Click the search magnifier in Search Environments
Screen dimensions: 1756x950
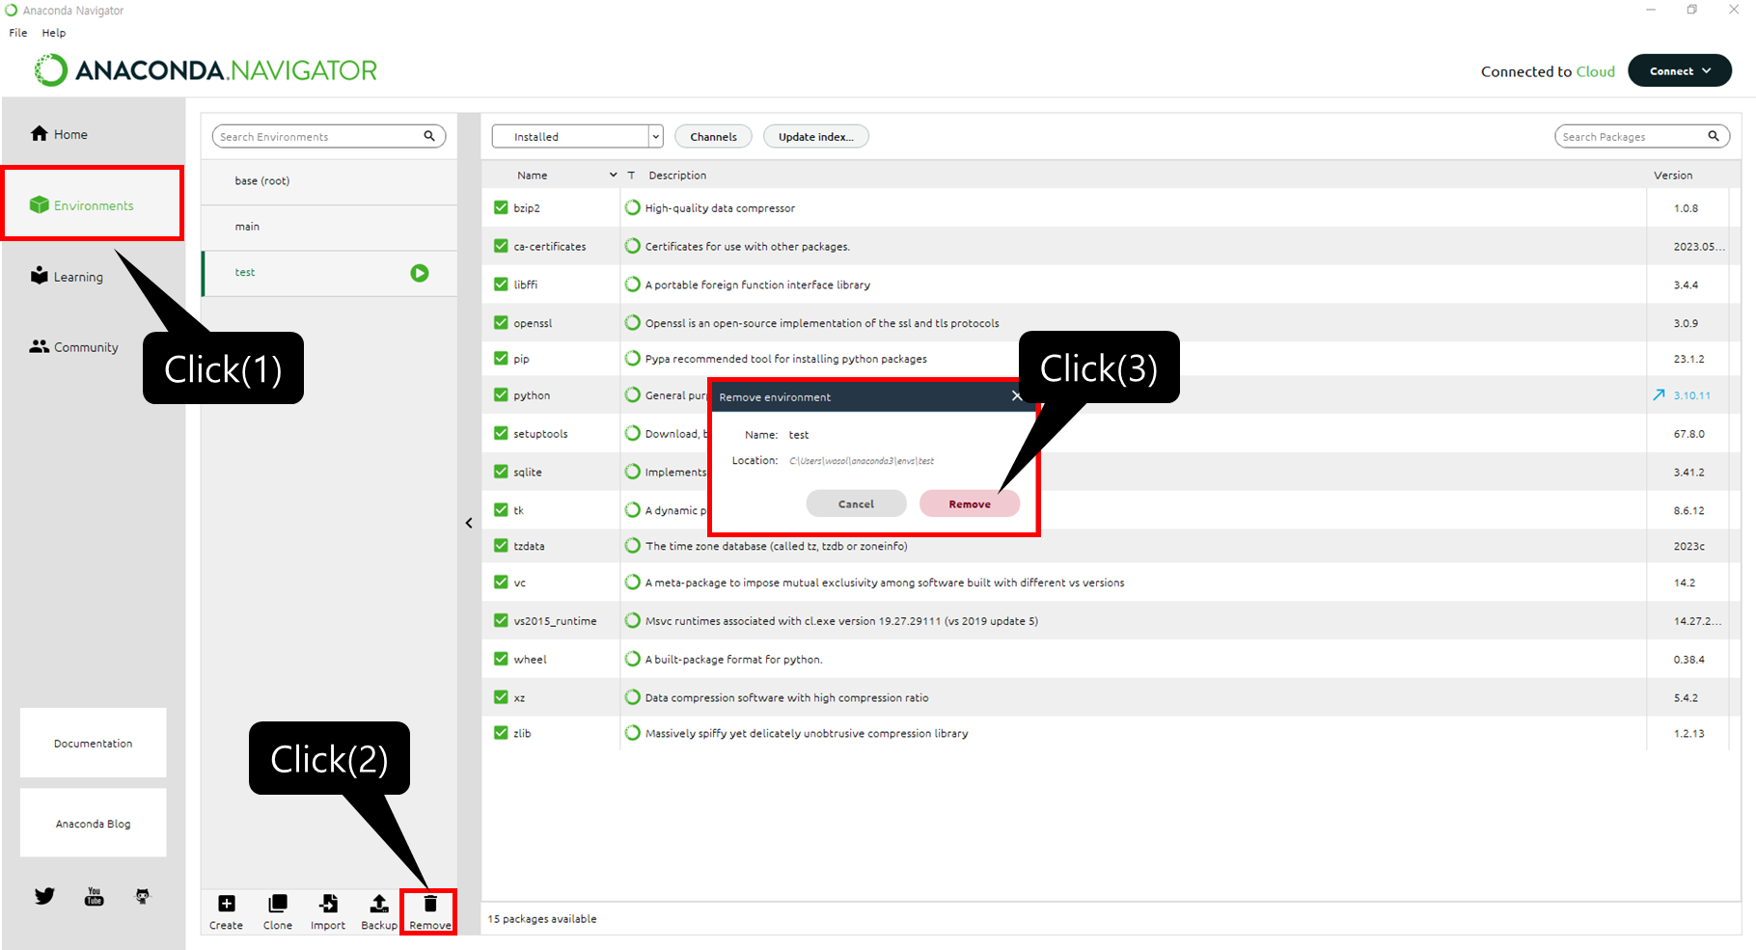429,136
